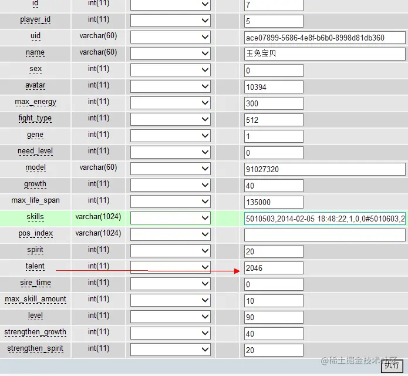Click the level field showing 90

(274, 317)
